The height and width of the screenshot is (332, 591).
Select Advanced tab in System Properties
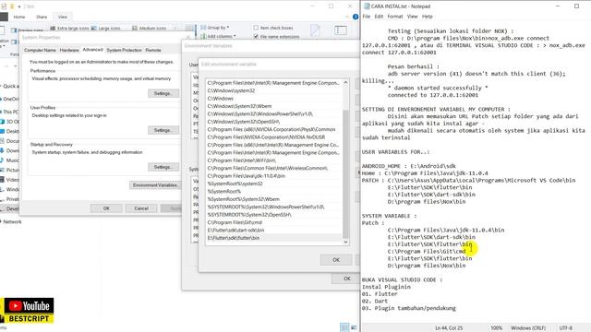(92, 50)
